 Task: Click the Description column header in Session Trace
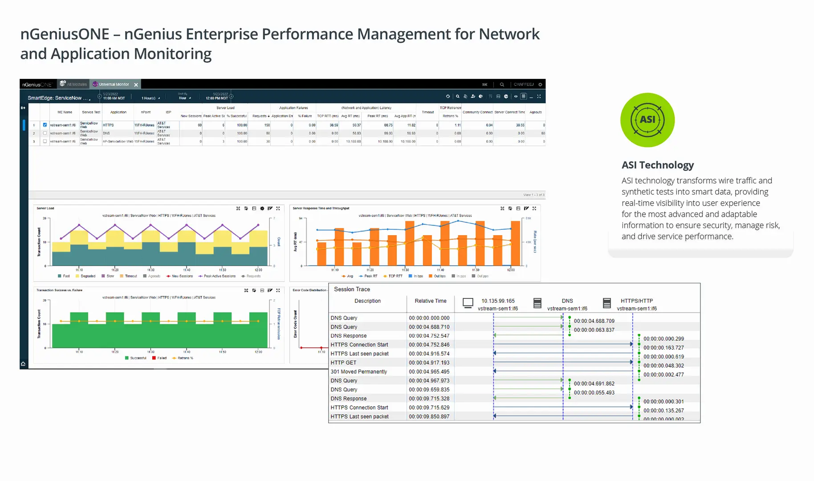[367, 301]
